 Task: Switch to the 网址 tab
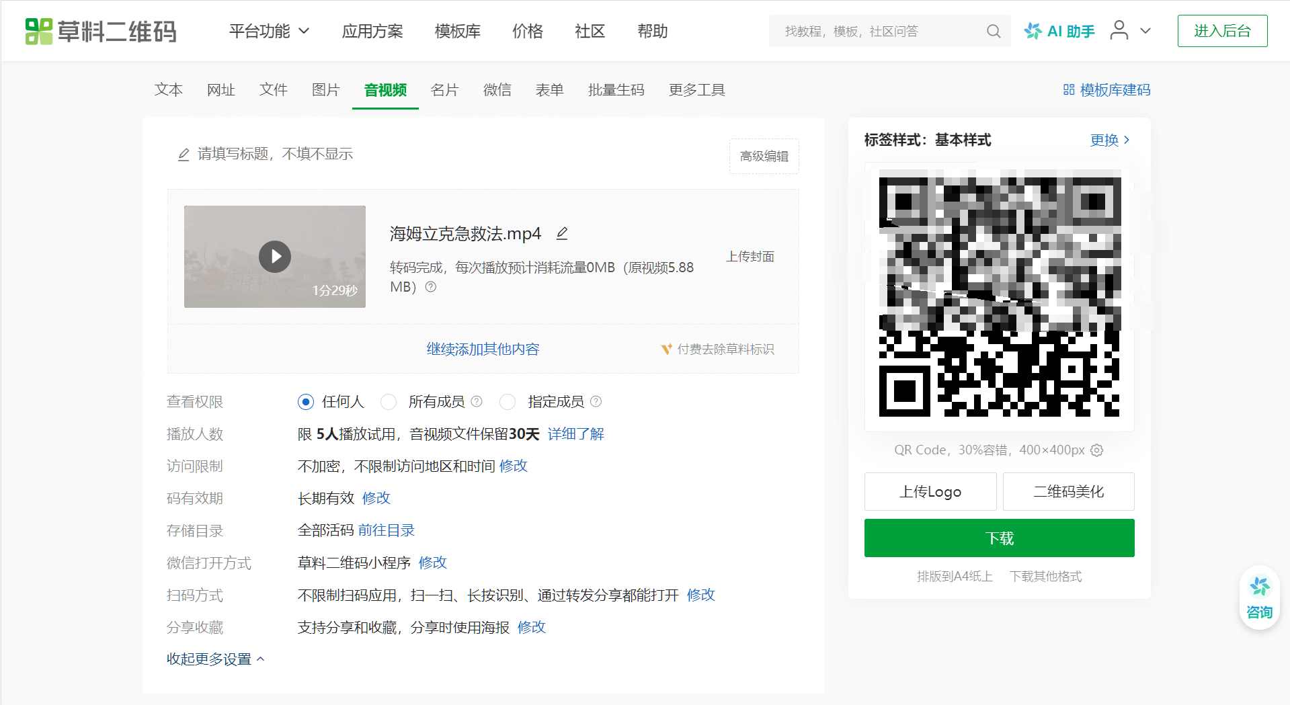[221, 90]
